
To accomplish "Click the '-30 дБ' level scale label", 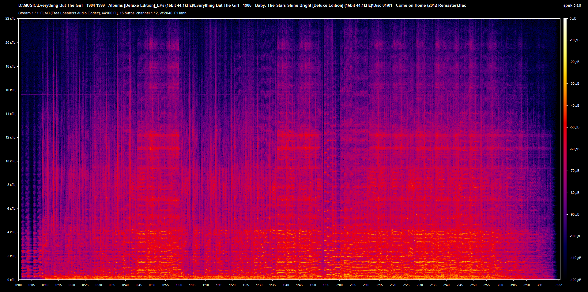I will [x=574, y=83].
